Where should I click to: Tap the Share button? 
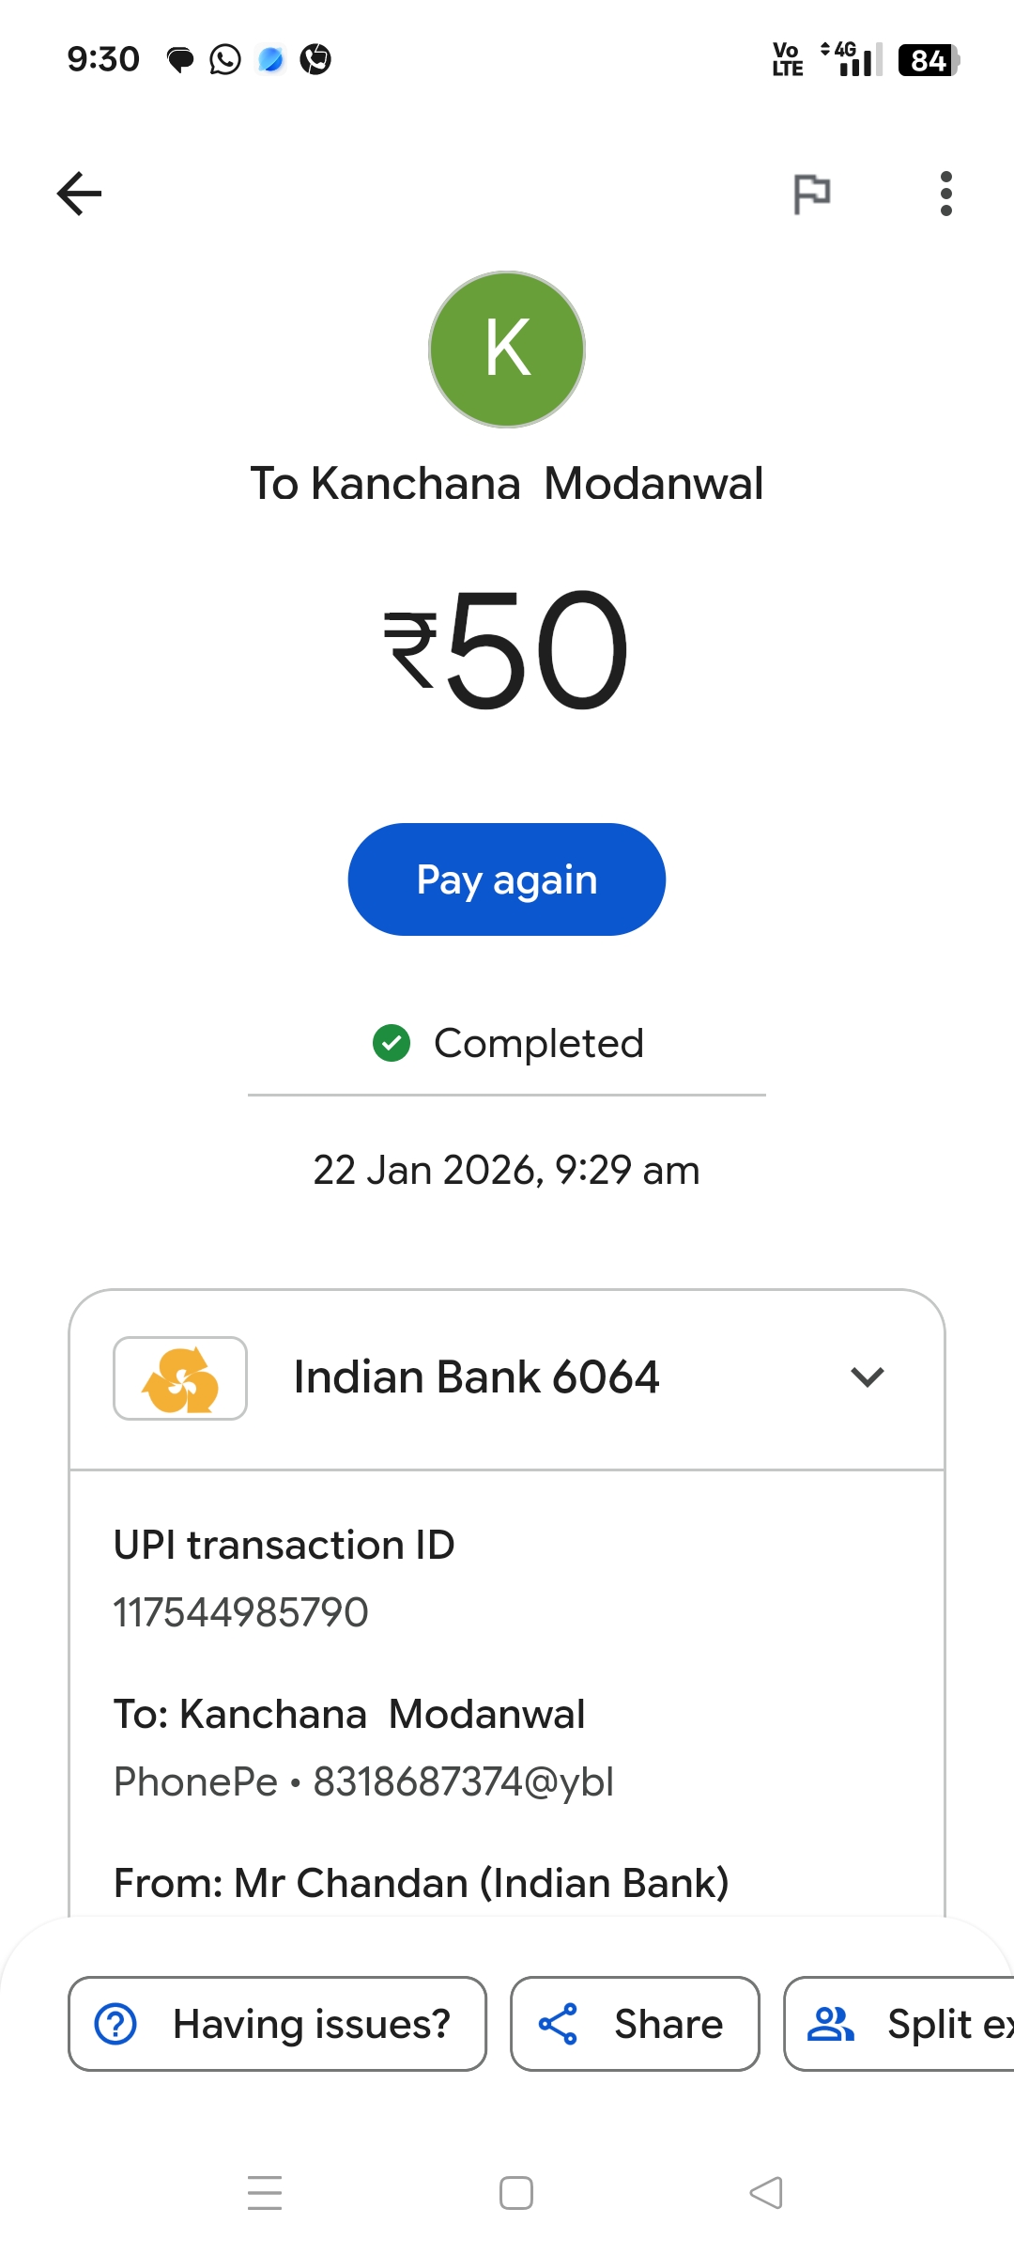click(635, 2024)
